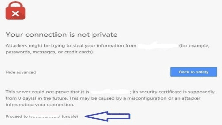This screenshot has height=125, width=222.
Task: Click the blanked-out domain after 'information from'
Action: coord(157,46)
